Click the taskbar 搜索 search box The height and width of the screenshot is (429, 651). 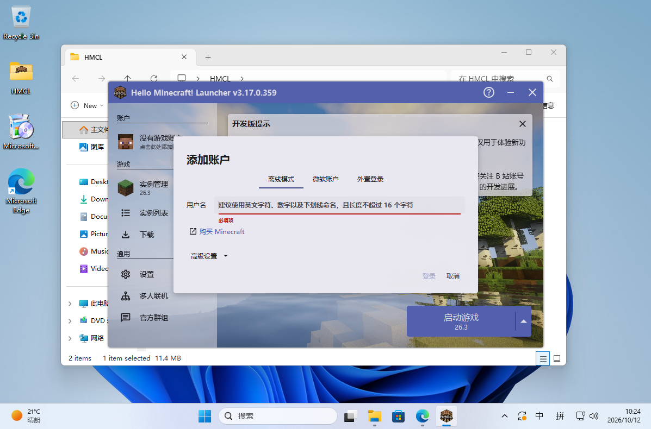278,416
